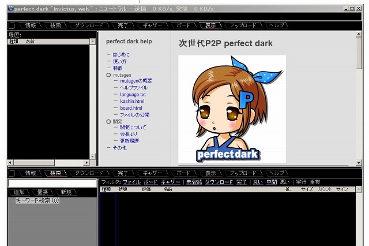Open language.txt link
This screenshot has width=369, height=246.
coord(133,95)
